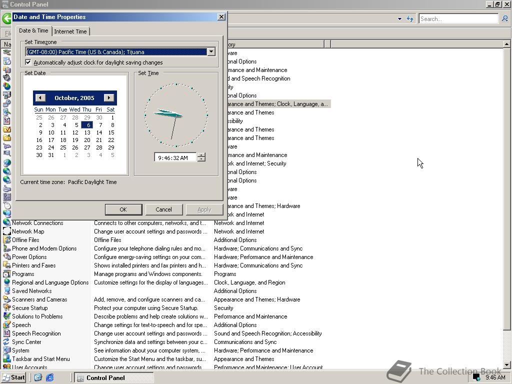Click the 'Manage programs and Windows components.' description
This screenshot has height=384, width=512.
(x=148, y=274)
